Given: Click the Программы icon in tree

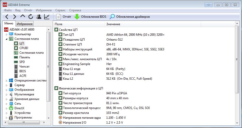Looking at the screenshot, I should (11, 117).
